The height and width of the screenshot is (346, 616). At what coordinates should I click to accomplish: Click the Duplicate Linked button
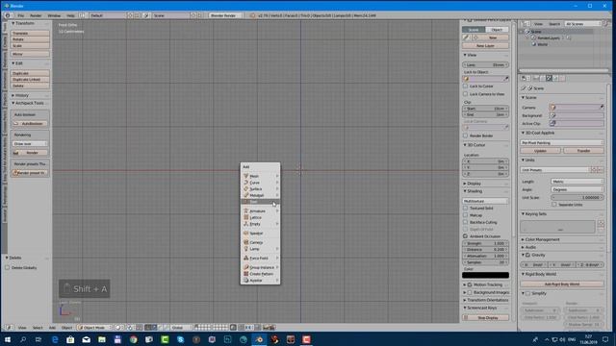pyautogui.click(x=30, y=80)
